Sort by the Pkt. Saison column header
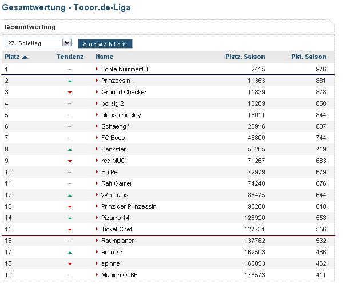This screenshot has width=346, height=284. coord(308,57)
